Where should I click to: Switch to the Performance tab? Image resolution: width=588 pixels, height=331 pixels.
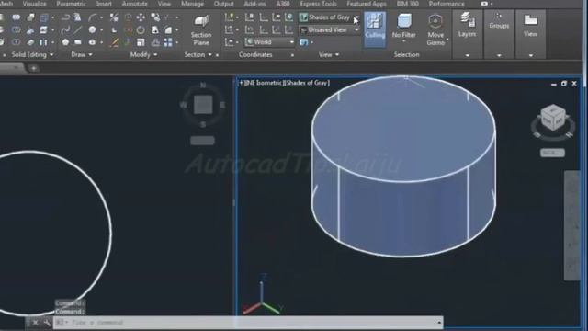pos(447,4)
